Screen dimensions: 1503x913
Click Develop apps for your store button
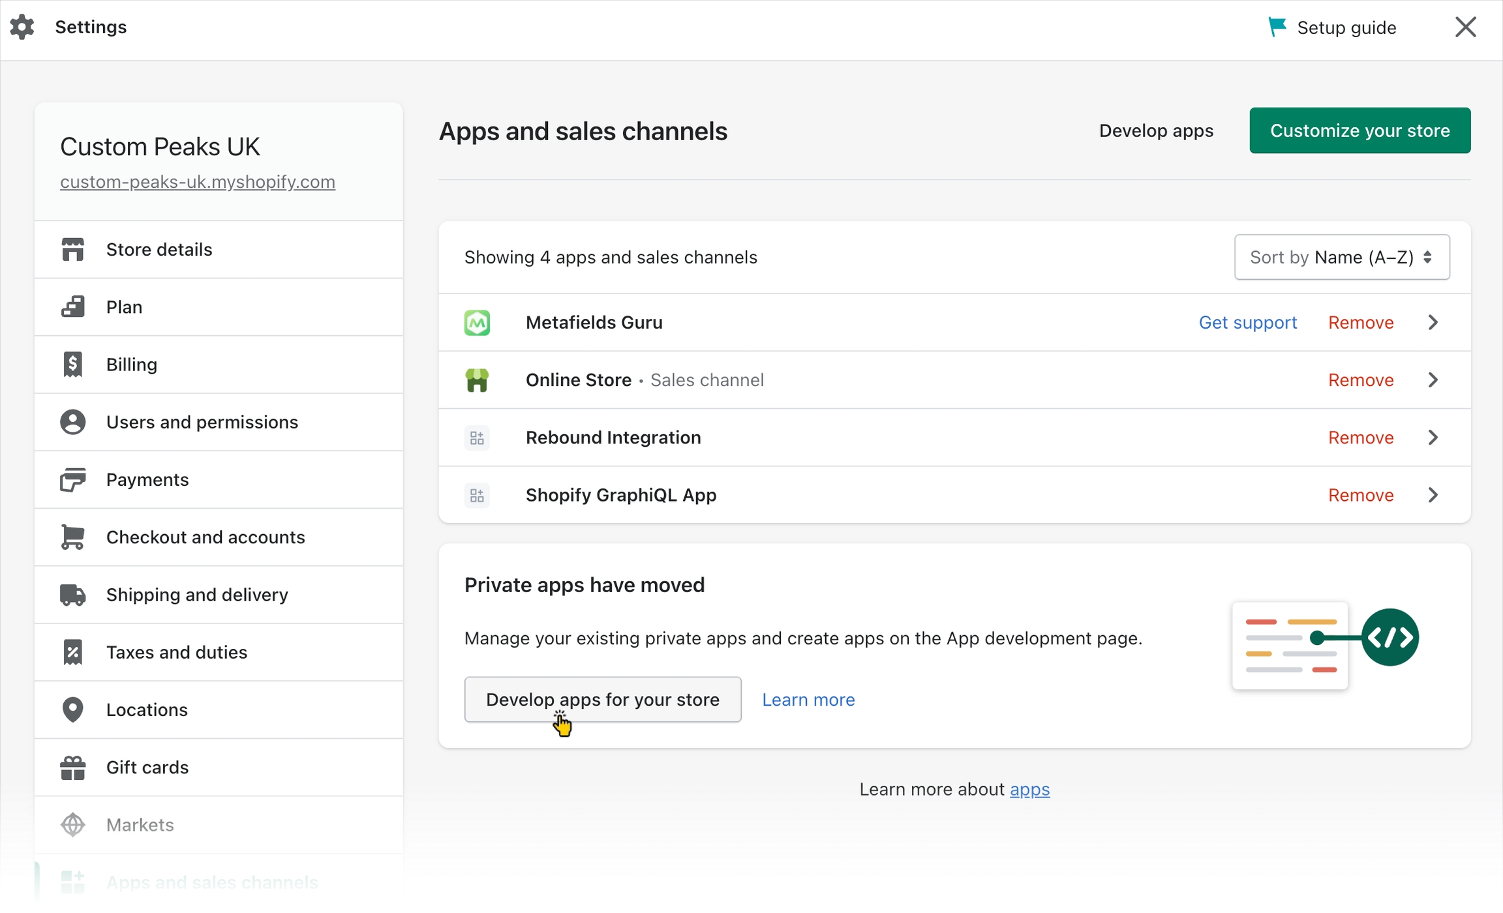pos(602,700)
